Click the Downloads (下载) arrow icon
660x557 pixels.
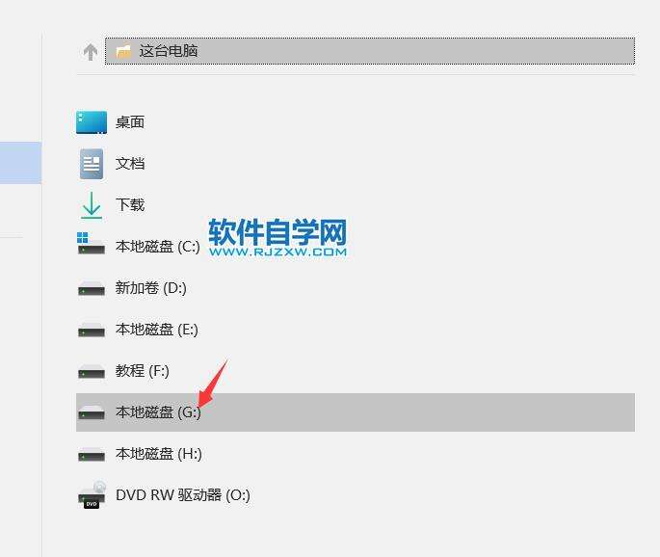[x=92, y=205]
